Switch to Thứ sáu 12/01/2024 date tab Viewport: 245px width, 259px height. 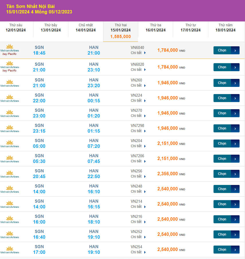[16, 28]
